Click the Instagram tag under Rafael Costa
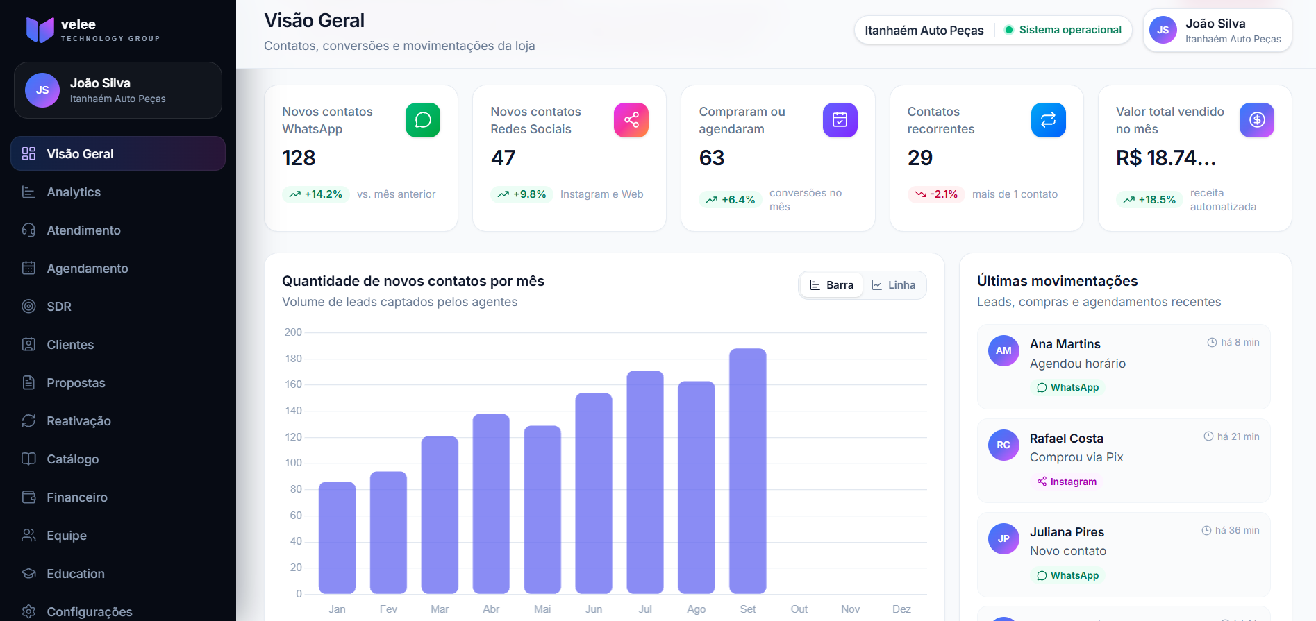 1067,482
